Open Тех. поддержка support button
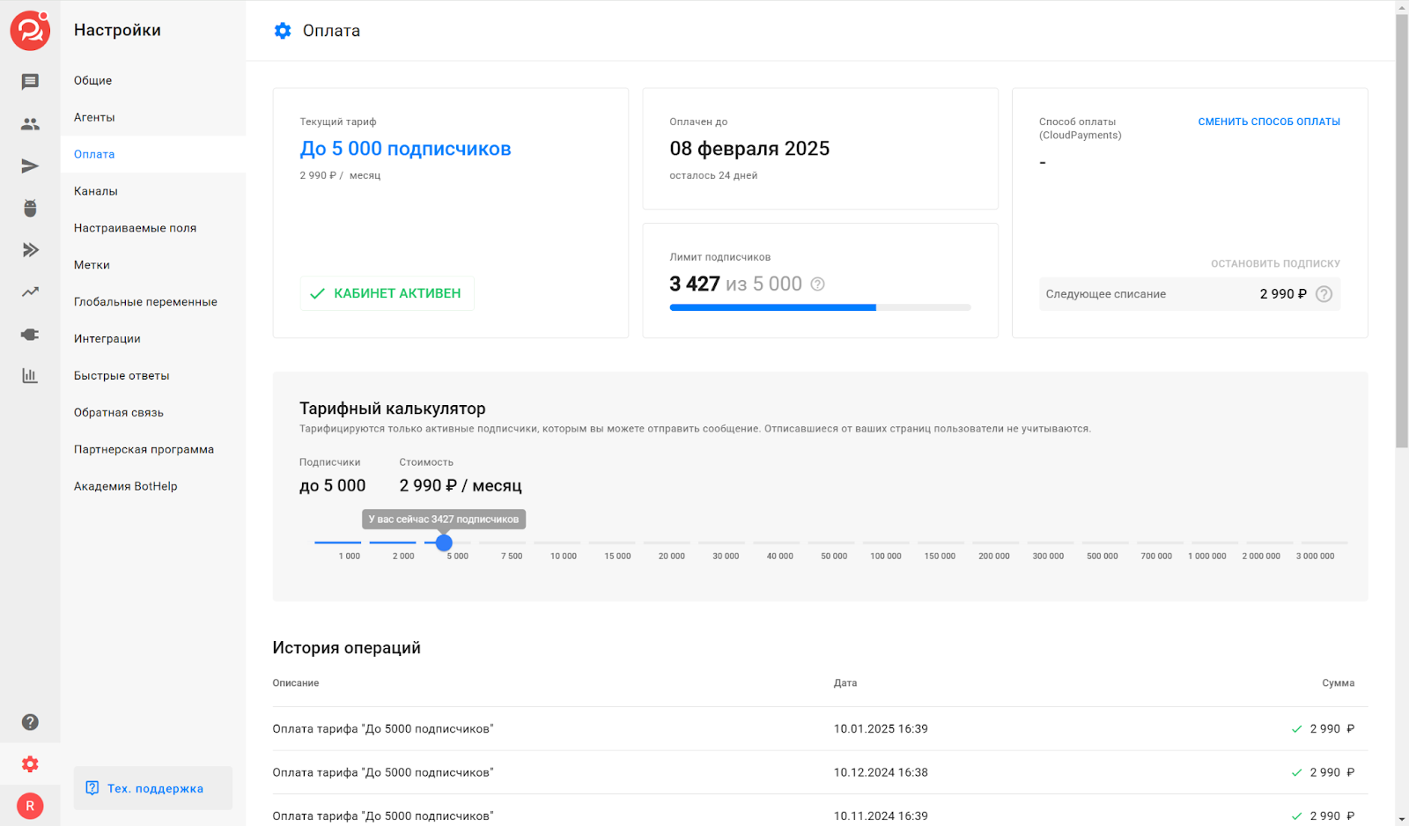 (153, 788)
